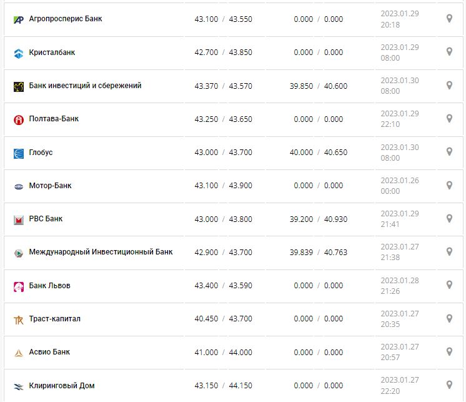Show Мотор-Банк location via map pin
This screenshot has width=466, height=402.
[449, 185]
